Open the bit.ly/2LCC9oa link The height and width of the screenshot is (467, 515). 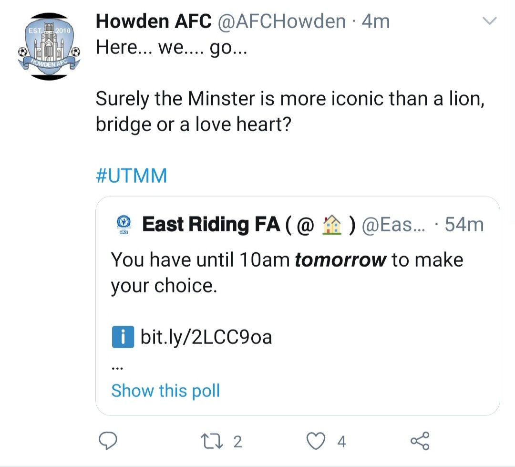pos(206,337)
